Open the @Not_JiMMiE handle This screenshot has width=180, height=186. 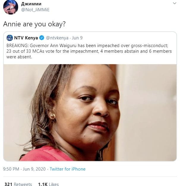(35, 10)
